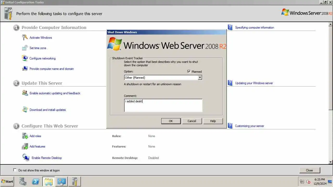
Task: Click the Control Panel taskbar icon
Action: (x=62, y=182)
